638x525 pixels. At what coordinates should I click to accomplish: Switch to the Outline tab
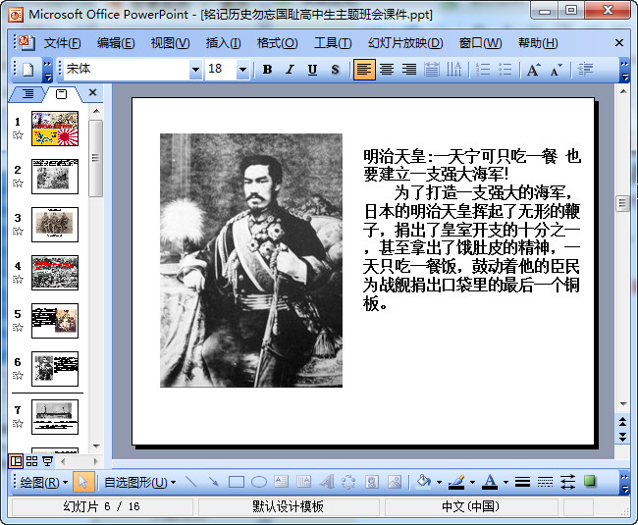27,94
